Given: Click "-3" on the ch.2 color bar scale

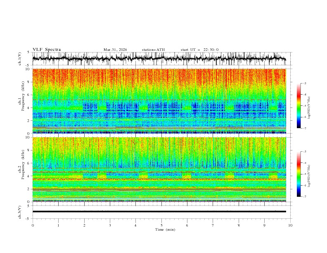Looking at the screenshot, I should coord(305,152).
